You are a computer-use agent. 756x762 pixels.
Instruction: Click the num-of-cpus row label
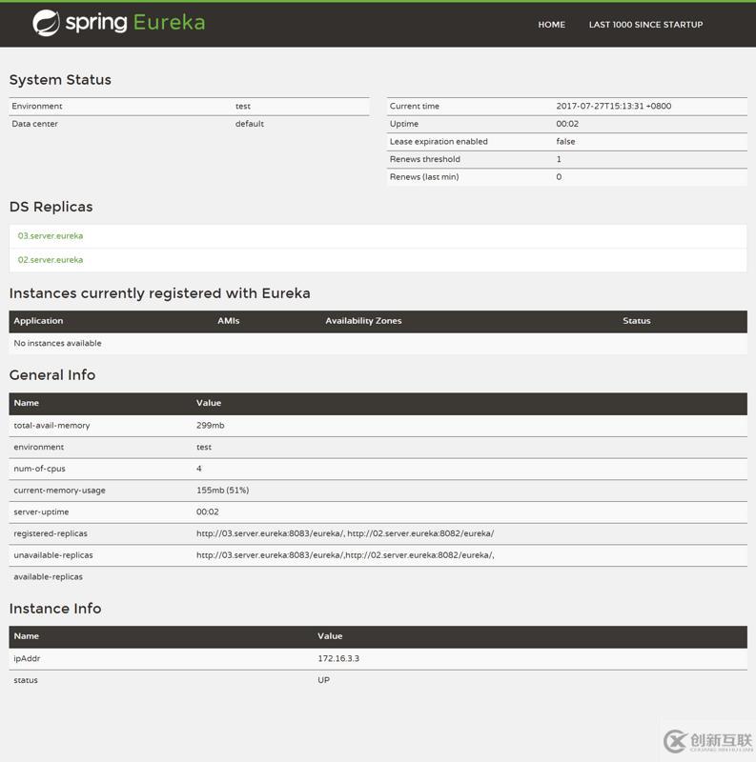coord(39,469)
